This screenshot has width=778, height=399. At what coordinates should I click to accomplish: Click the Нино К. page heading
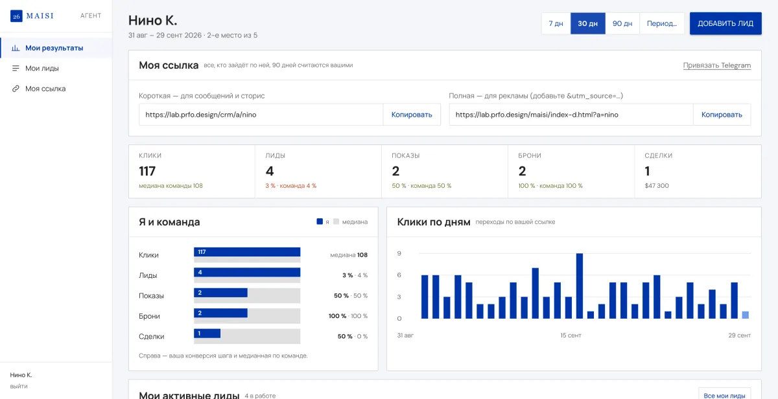(x=153, y=21)
